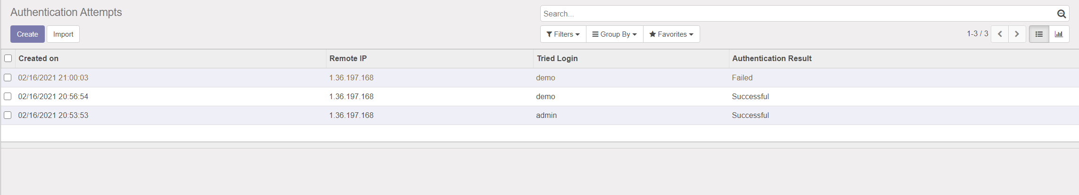Sort by Authentication Result column

[x=772, y=58]
